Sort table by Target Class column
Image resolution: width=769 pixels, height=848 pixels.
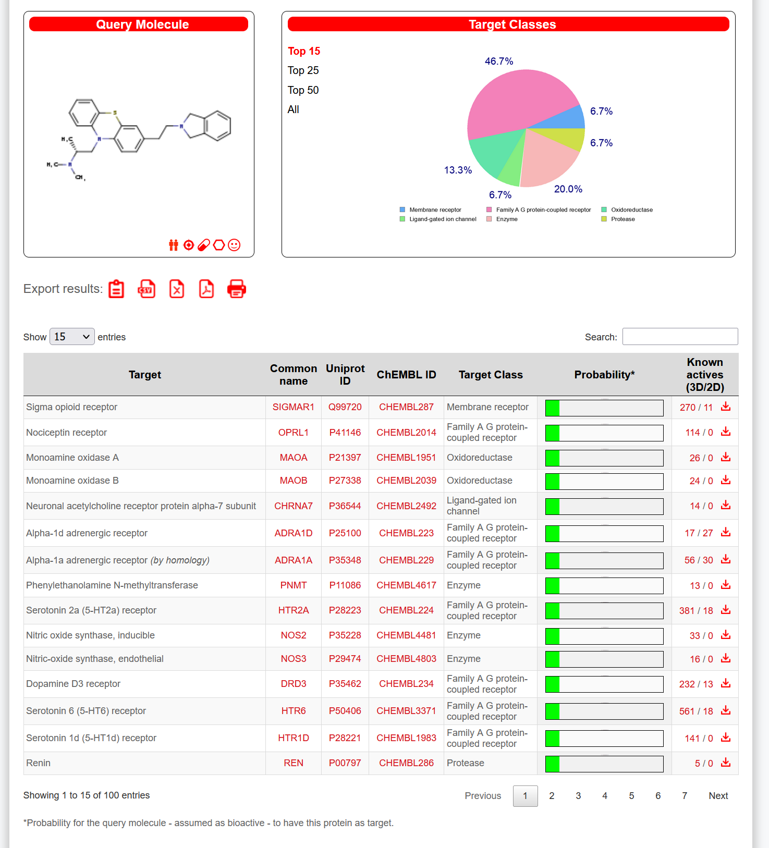pos(491,375)
